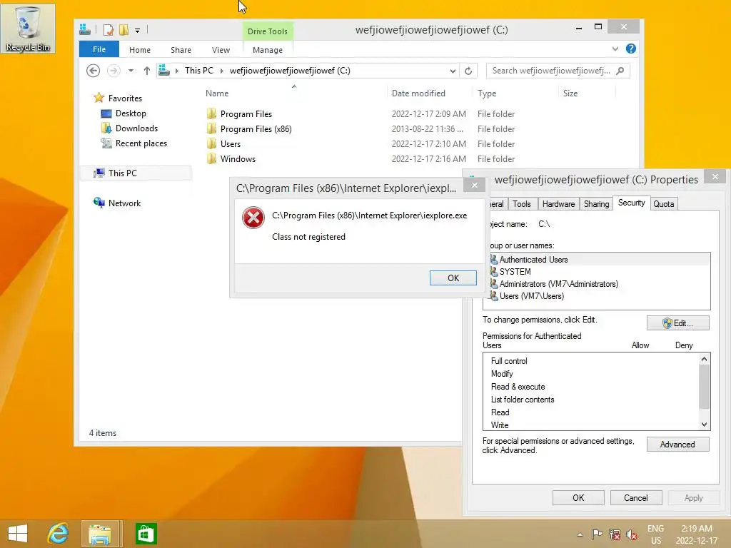Screen dimensions: 731x548
Task: Expand the ribbon with the chevron
Action: 615,49
